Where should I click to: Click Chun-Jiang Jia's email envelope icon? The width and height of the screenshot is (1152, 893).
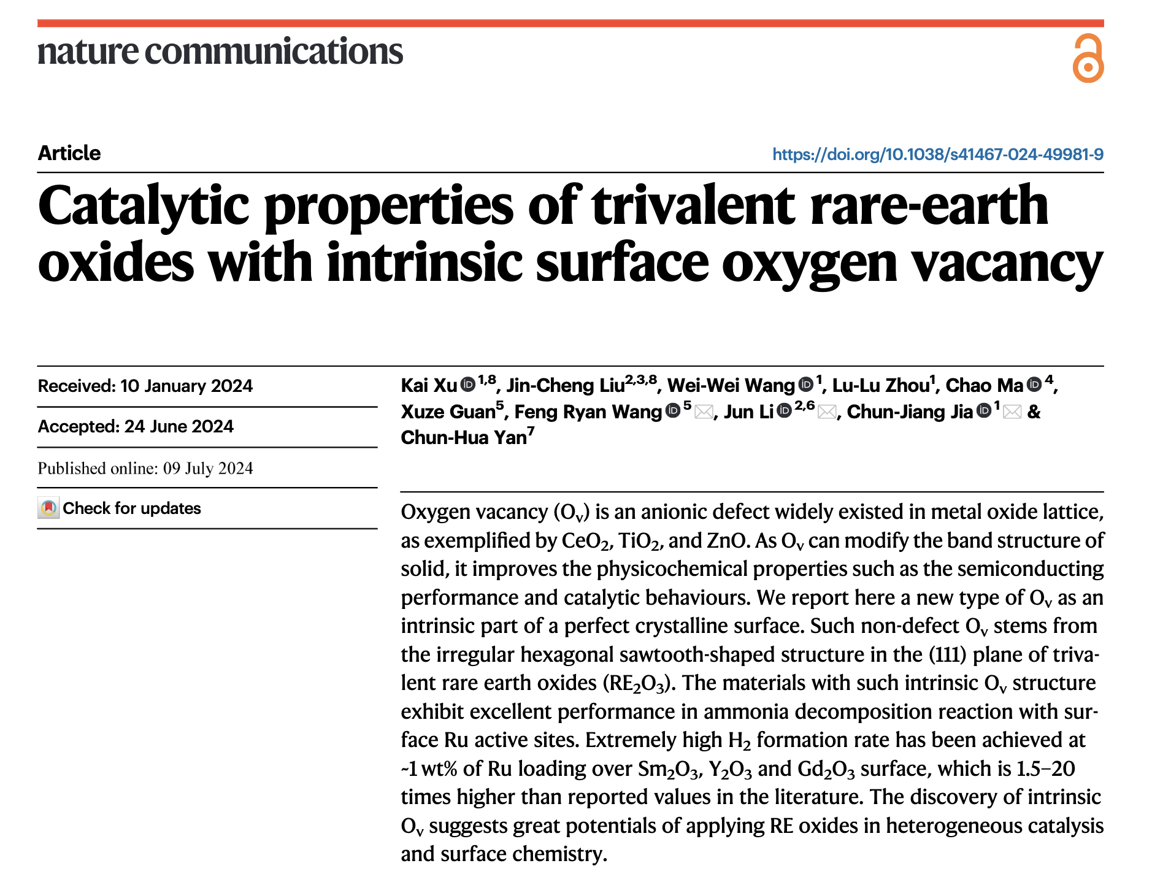(x=1012, y=412)
